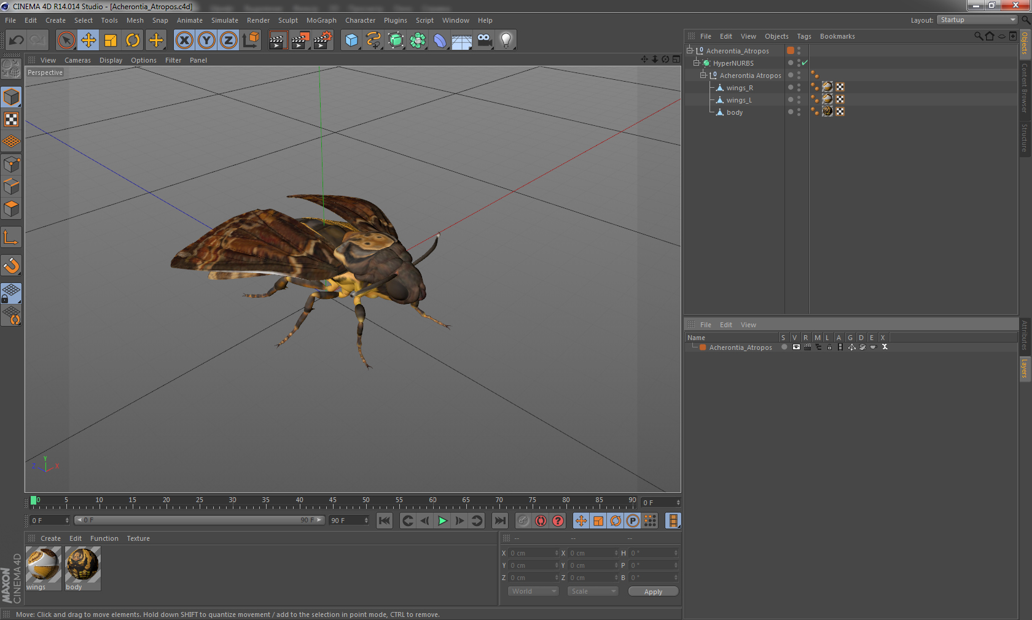Click the Bend deformer icon
The height and width of the screenshot is (620, 1032).
point(440,41)
